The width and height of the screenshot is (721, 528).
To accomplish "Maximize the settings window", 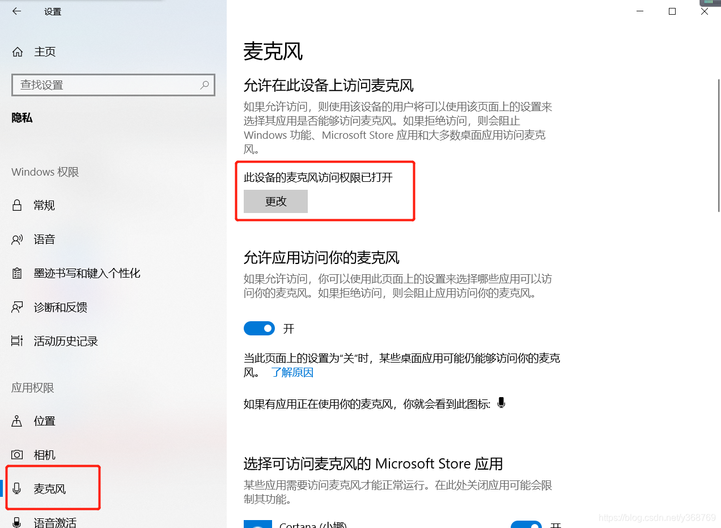I will pyautogui.click(x=672, y=11).
